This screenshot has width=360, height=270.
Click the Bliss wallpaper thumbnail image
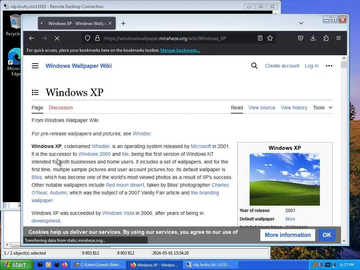point(285,179)
